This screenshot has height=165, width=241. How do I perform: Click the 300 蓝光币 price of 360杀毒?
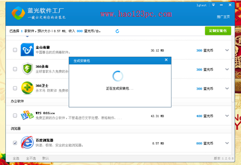coord(205,70)
